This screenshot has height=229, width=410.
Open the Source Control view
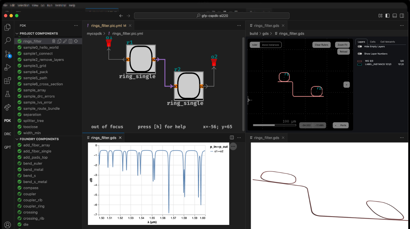click(x=8, y=54)
